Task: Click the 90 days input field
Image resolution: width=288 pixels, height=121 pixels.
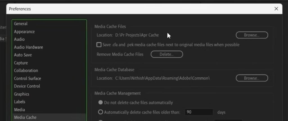Action: pos(199,112)
